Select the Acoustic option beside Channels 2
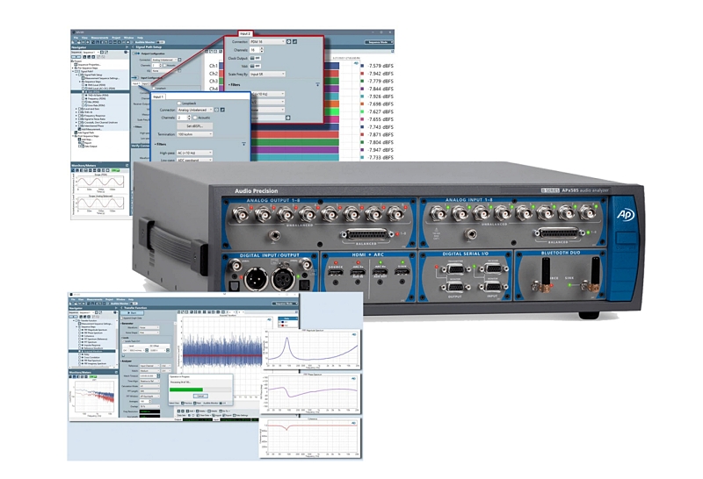 point(195,118)
